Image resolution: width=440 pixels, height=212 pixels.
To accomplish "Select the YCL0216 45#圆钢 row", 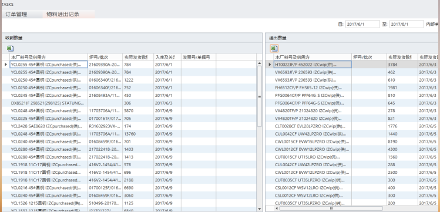I will pos(129,187).
